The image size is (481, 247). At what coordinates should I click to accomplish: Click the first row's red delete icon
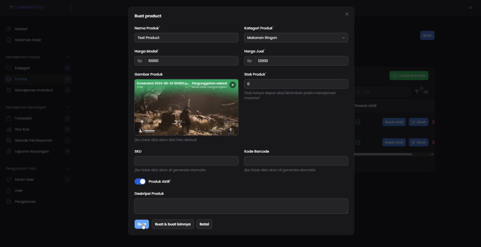tap(433, 122)
